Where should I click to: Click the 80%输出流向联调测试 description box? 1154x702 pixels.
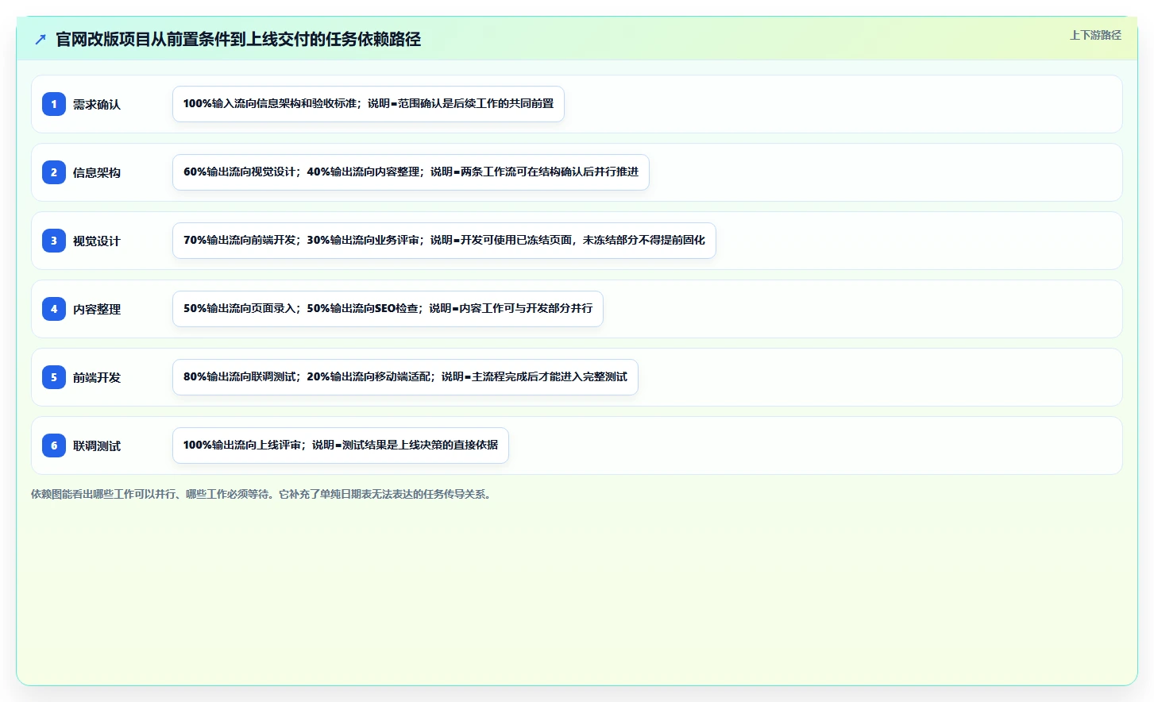(405, 377)
